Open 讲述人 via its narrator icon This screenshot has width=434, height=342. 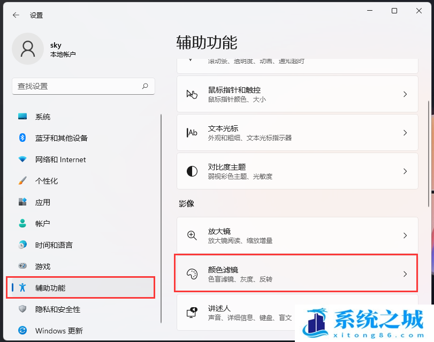pyautogui.click(x=193, y=312)
